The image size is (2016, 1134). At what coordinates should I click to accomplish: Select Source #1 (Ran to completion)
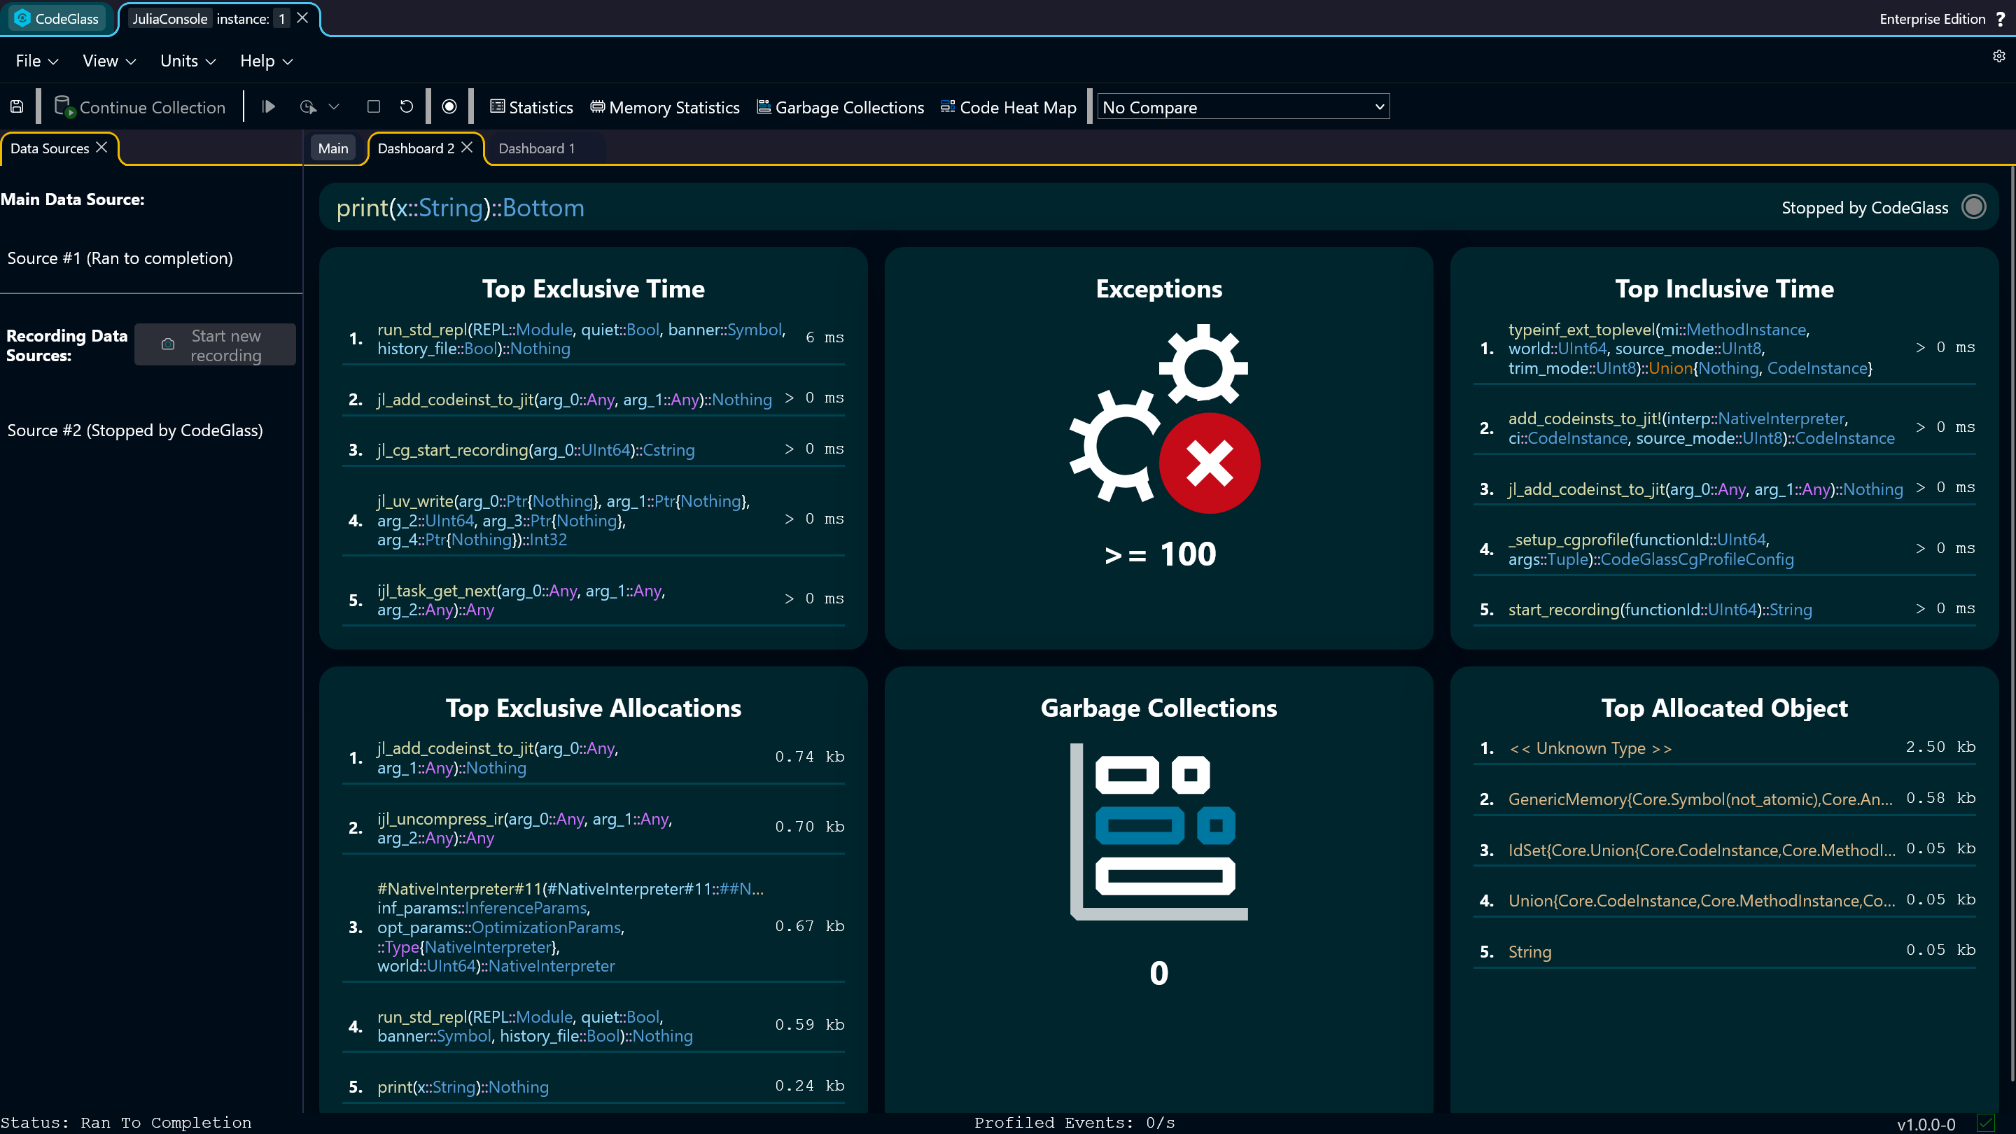coord(120,258)
